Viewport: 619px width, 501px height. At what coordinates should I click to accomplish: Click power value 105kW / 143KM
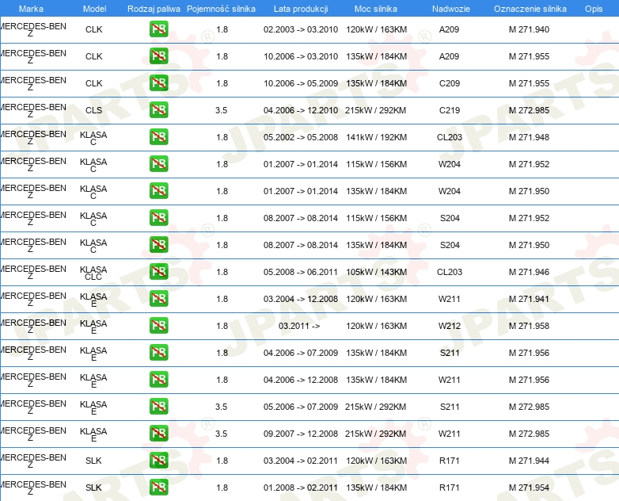coord(376,272)
